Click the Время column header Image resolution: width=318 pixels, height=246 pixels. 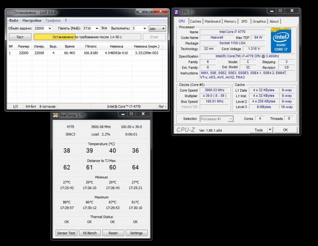click(70, 46)
